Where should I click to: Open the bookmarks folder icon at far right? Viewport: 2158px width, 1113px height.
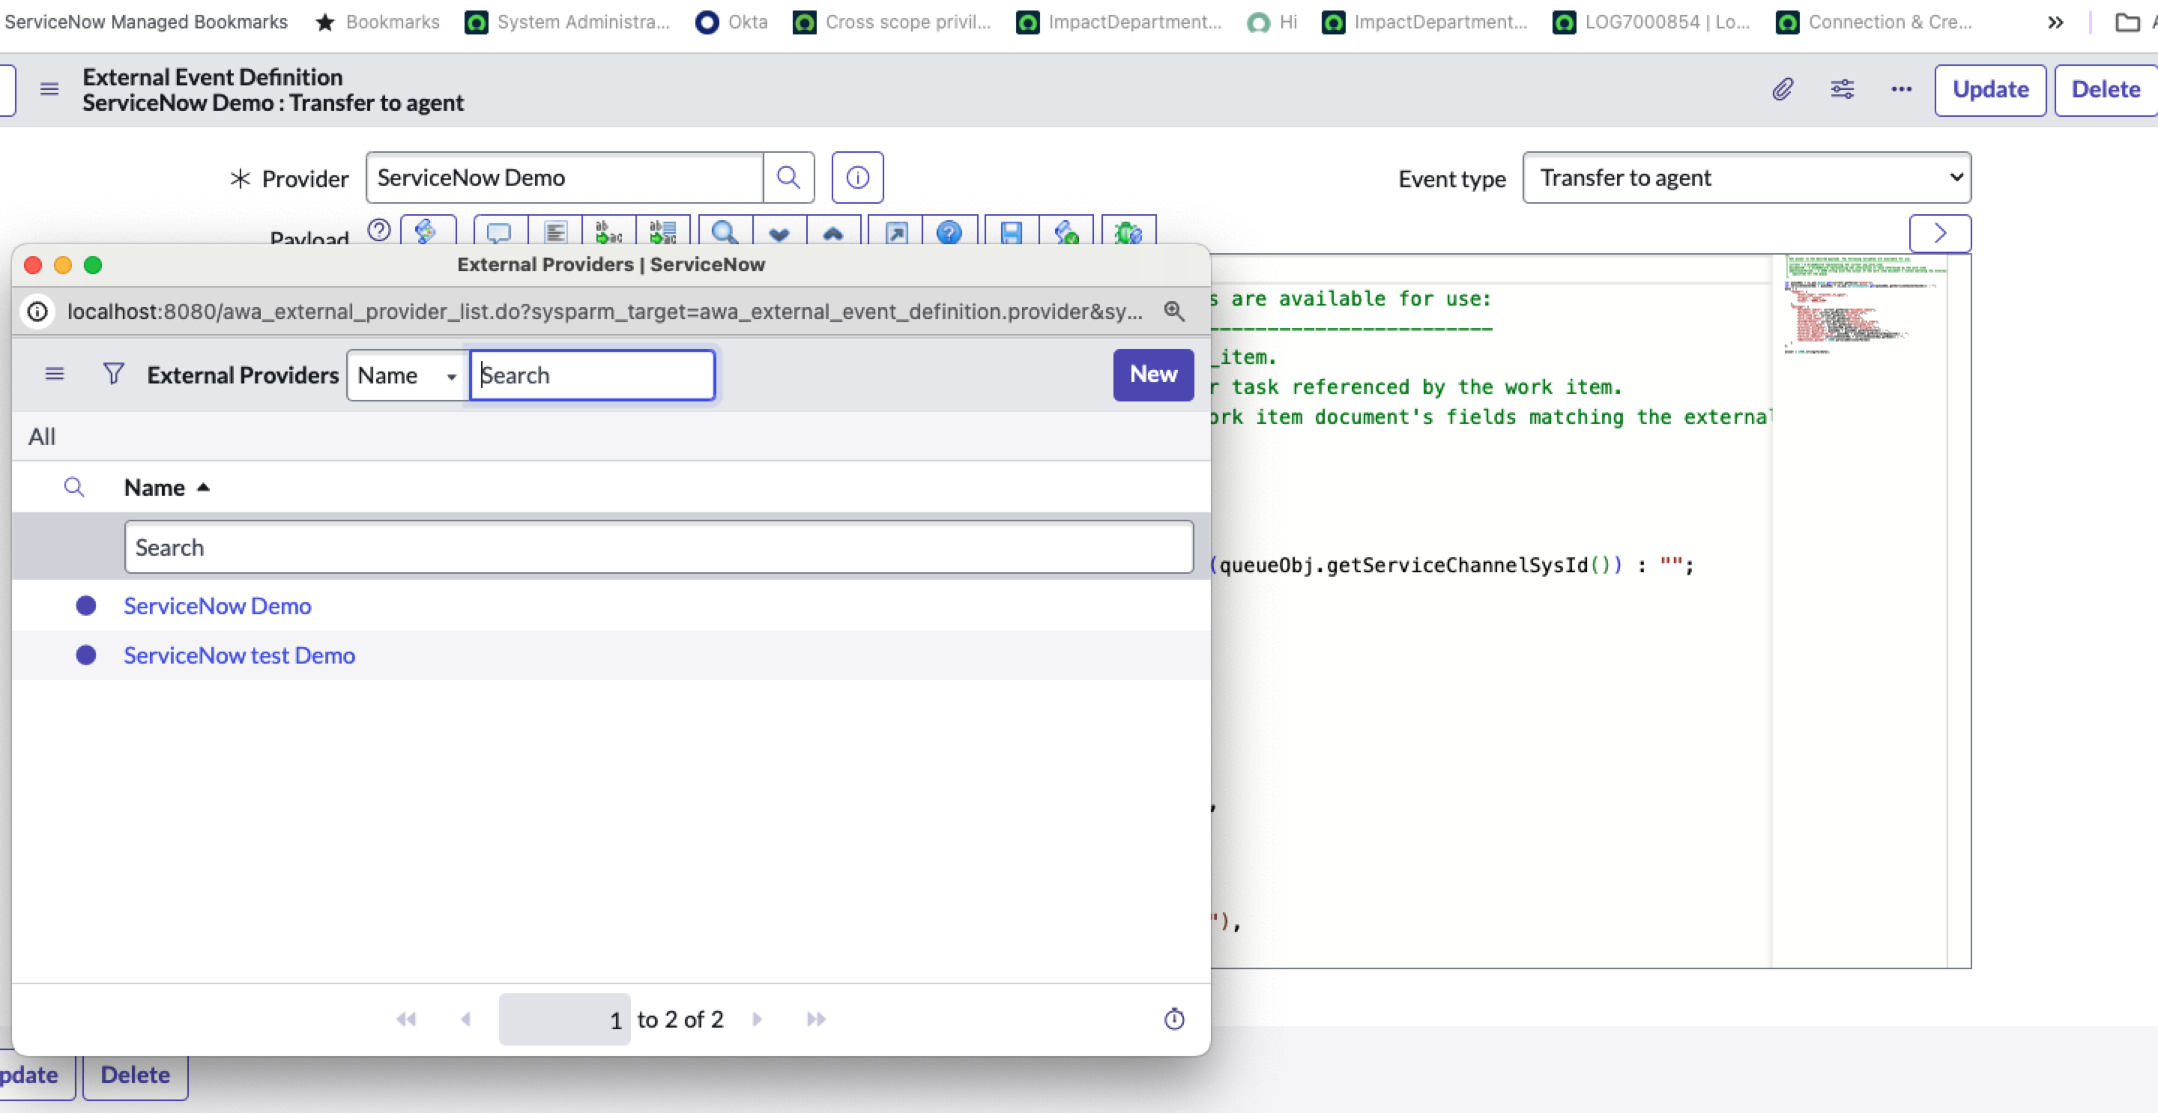[2127, 22]
